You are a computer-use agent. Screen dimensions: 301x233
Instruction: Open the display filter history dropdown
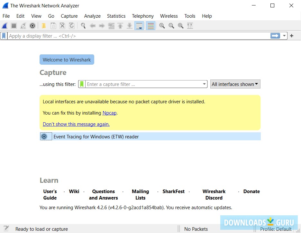[284, 36]
